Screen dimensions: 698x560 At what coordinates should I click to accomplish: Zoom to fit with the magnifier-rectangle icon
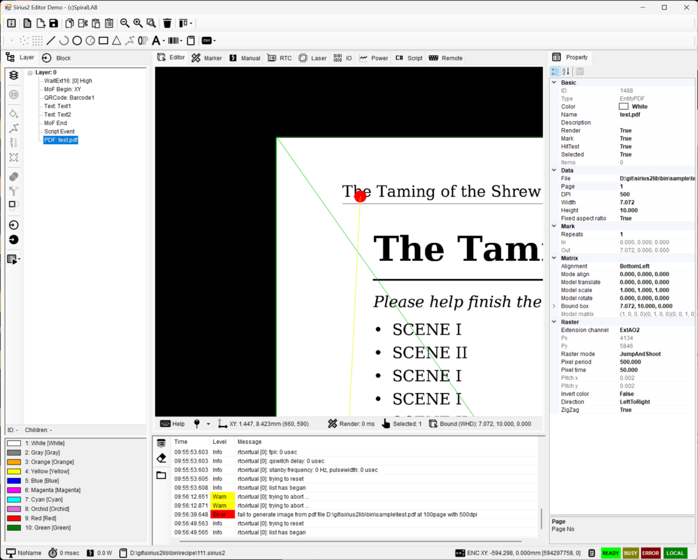[x=151, y=23]
